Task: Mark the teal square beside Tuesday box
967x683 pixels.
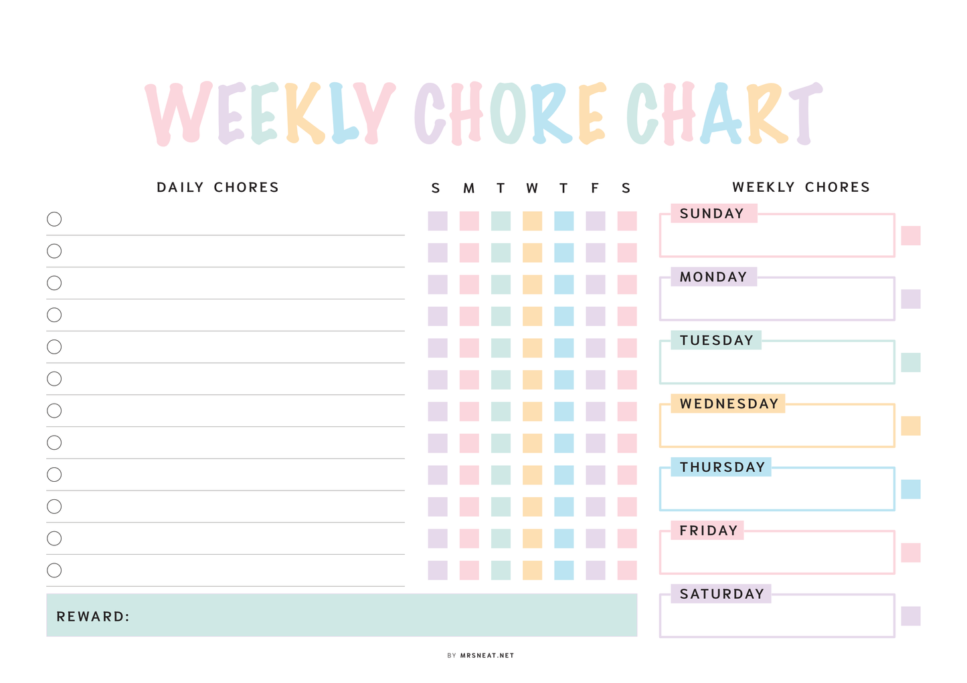Action: pyautogui.click(x=910, y=362)
